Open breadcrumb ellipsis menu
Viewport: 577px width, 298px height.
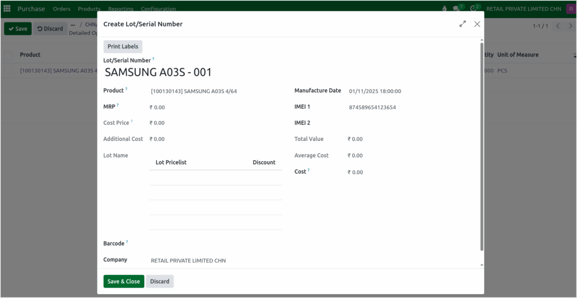coord(73,25)
